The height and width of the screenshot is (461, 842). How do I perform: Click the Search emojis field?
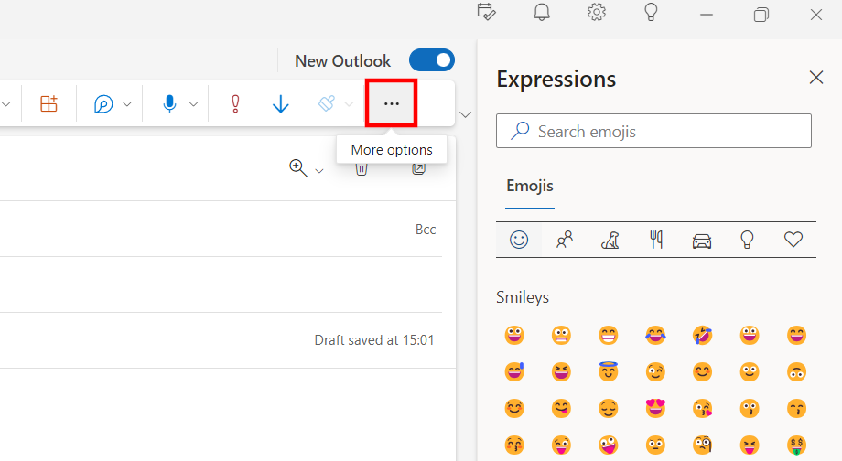click(x=653, y=131)
